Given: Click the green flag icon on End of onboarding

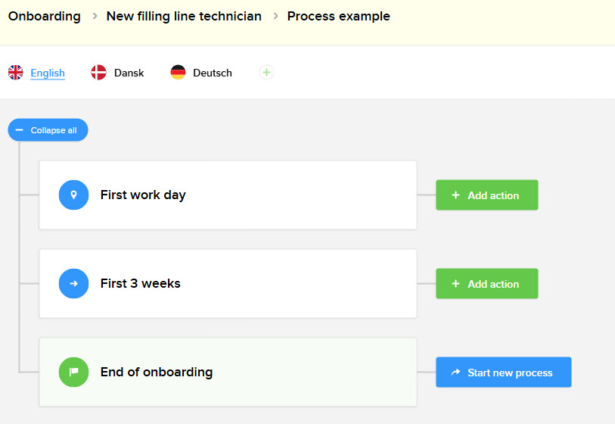Looking at the screenshot, I should [73, 373].
